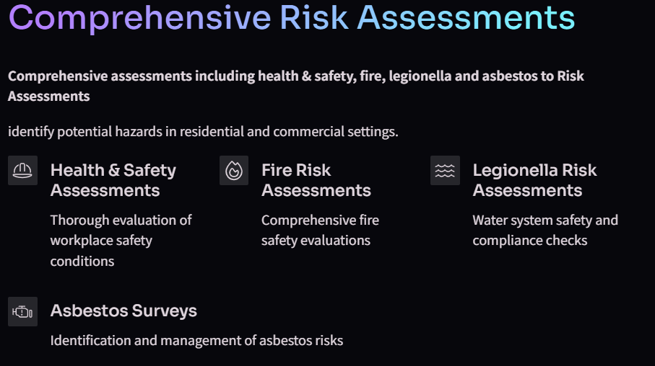This screenshot has width=655, height=366.
Task: Click the word 'Assessments' in gradient title
Action: 467,17
